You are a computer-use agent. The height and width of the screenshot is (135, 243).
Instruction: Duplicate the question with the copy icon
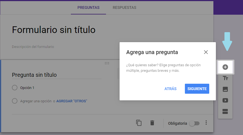point(139,123)
